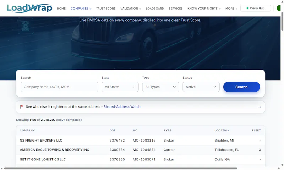
Task: Follow the Shared-Address Watch link
Action: (x=122, y=107)
